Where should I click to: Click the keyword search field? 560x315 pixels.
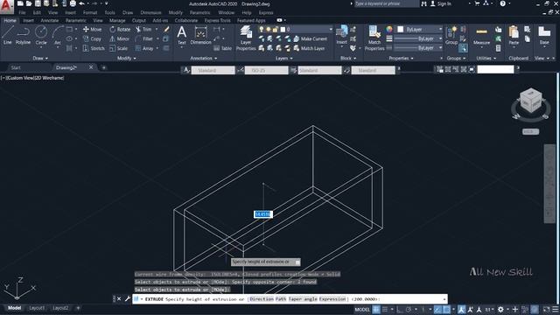click(387, 3)
